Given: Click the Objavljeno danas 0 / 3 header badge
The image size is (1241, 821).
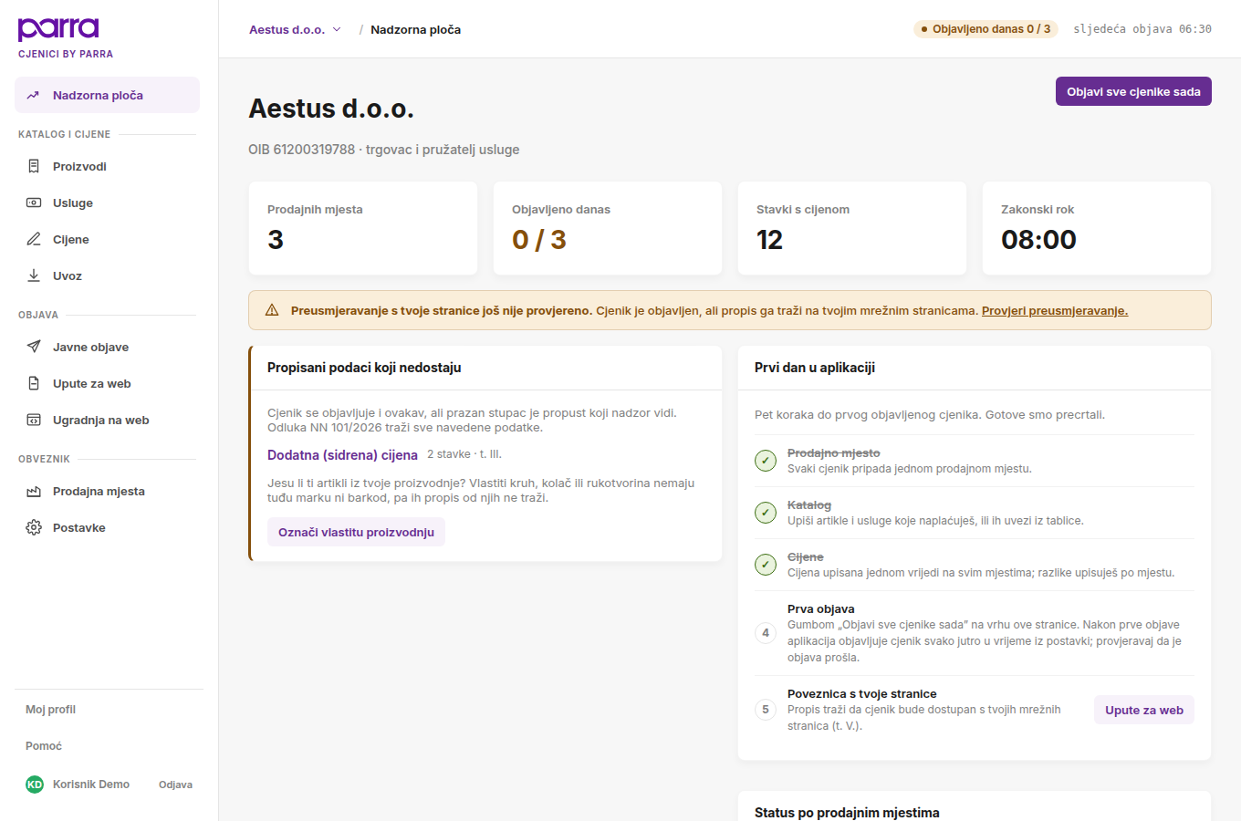Looking at the screenshot, I should click(x=985, y=29).
